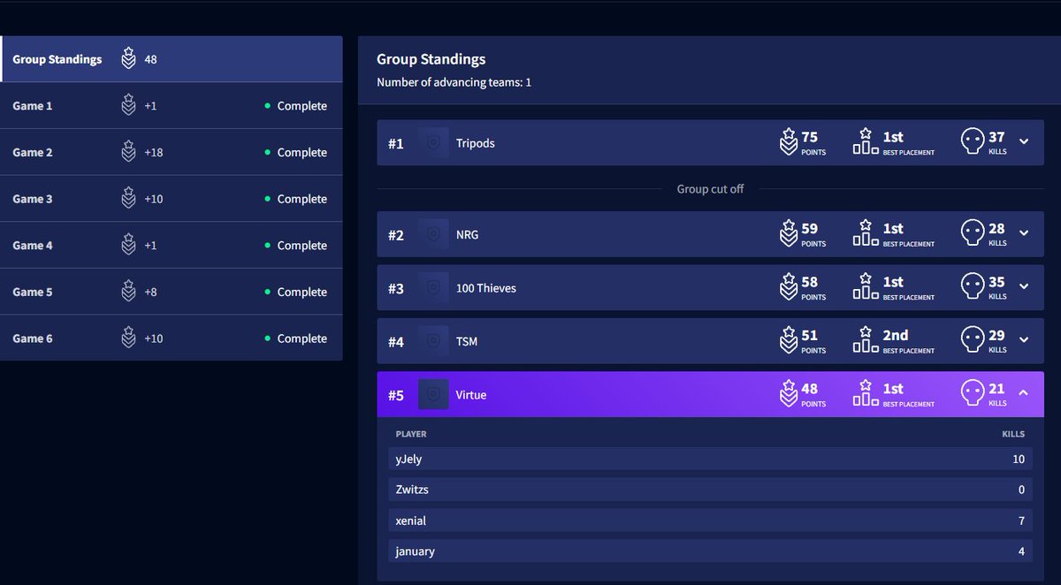This screenshot has width=1061, height=585.
Task: Click the 'Number of advancing teams: 1' text
Action: 454,82
